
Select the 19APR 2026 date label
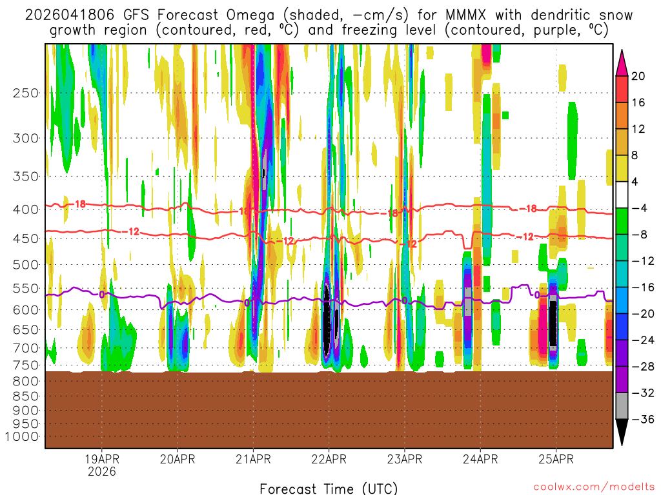[102, 465]
